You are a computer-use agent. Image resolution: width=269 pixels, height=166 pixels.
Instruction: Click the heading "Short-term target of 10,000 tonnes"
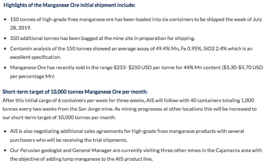(75, 92)
